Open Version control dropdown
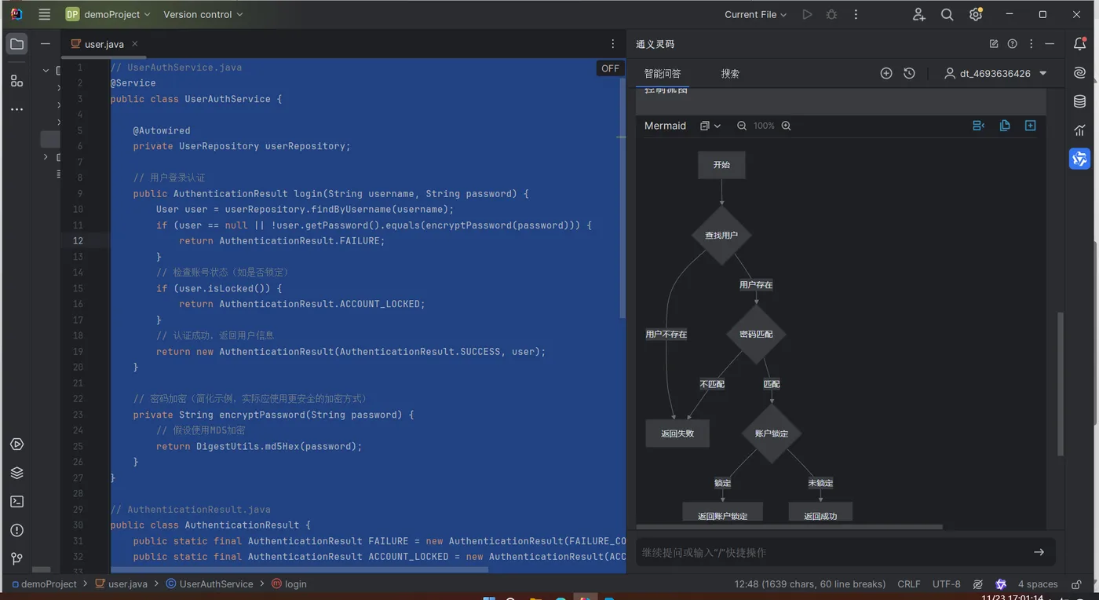 tap(203, 14)
